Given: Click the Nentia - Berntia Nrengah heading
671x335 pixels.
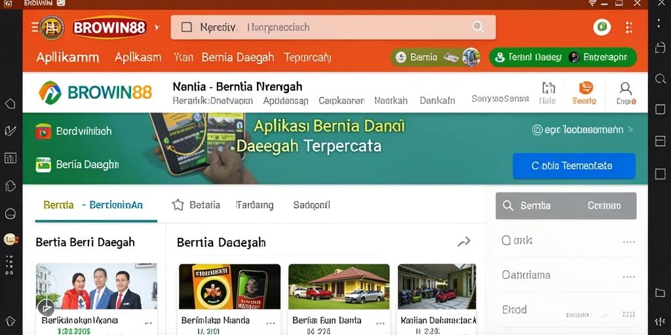Looking at the screenshot, I should coord(237,87).
